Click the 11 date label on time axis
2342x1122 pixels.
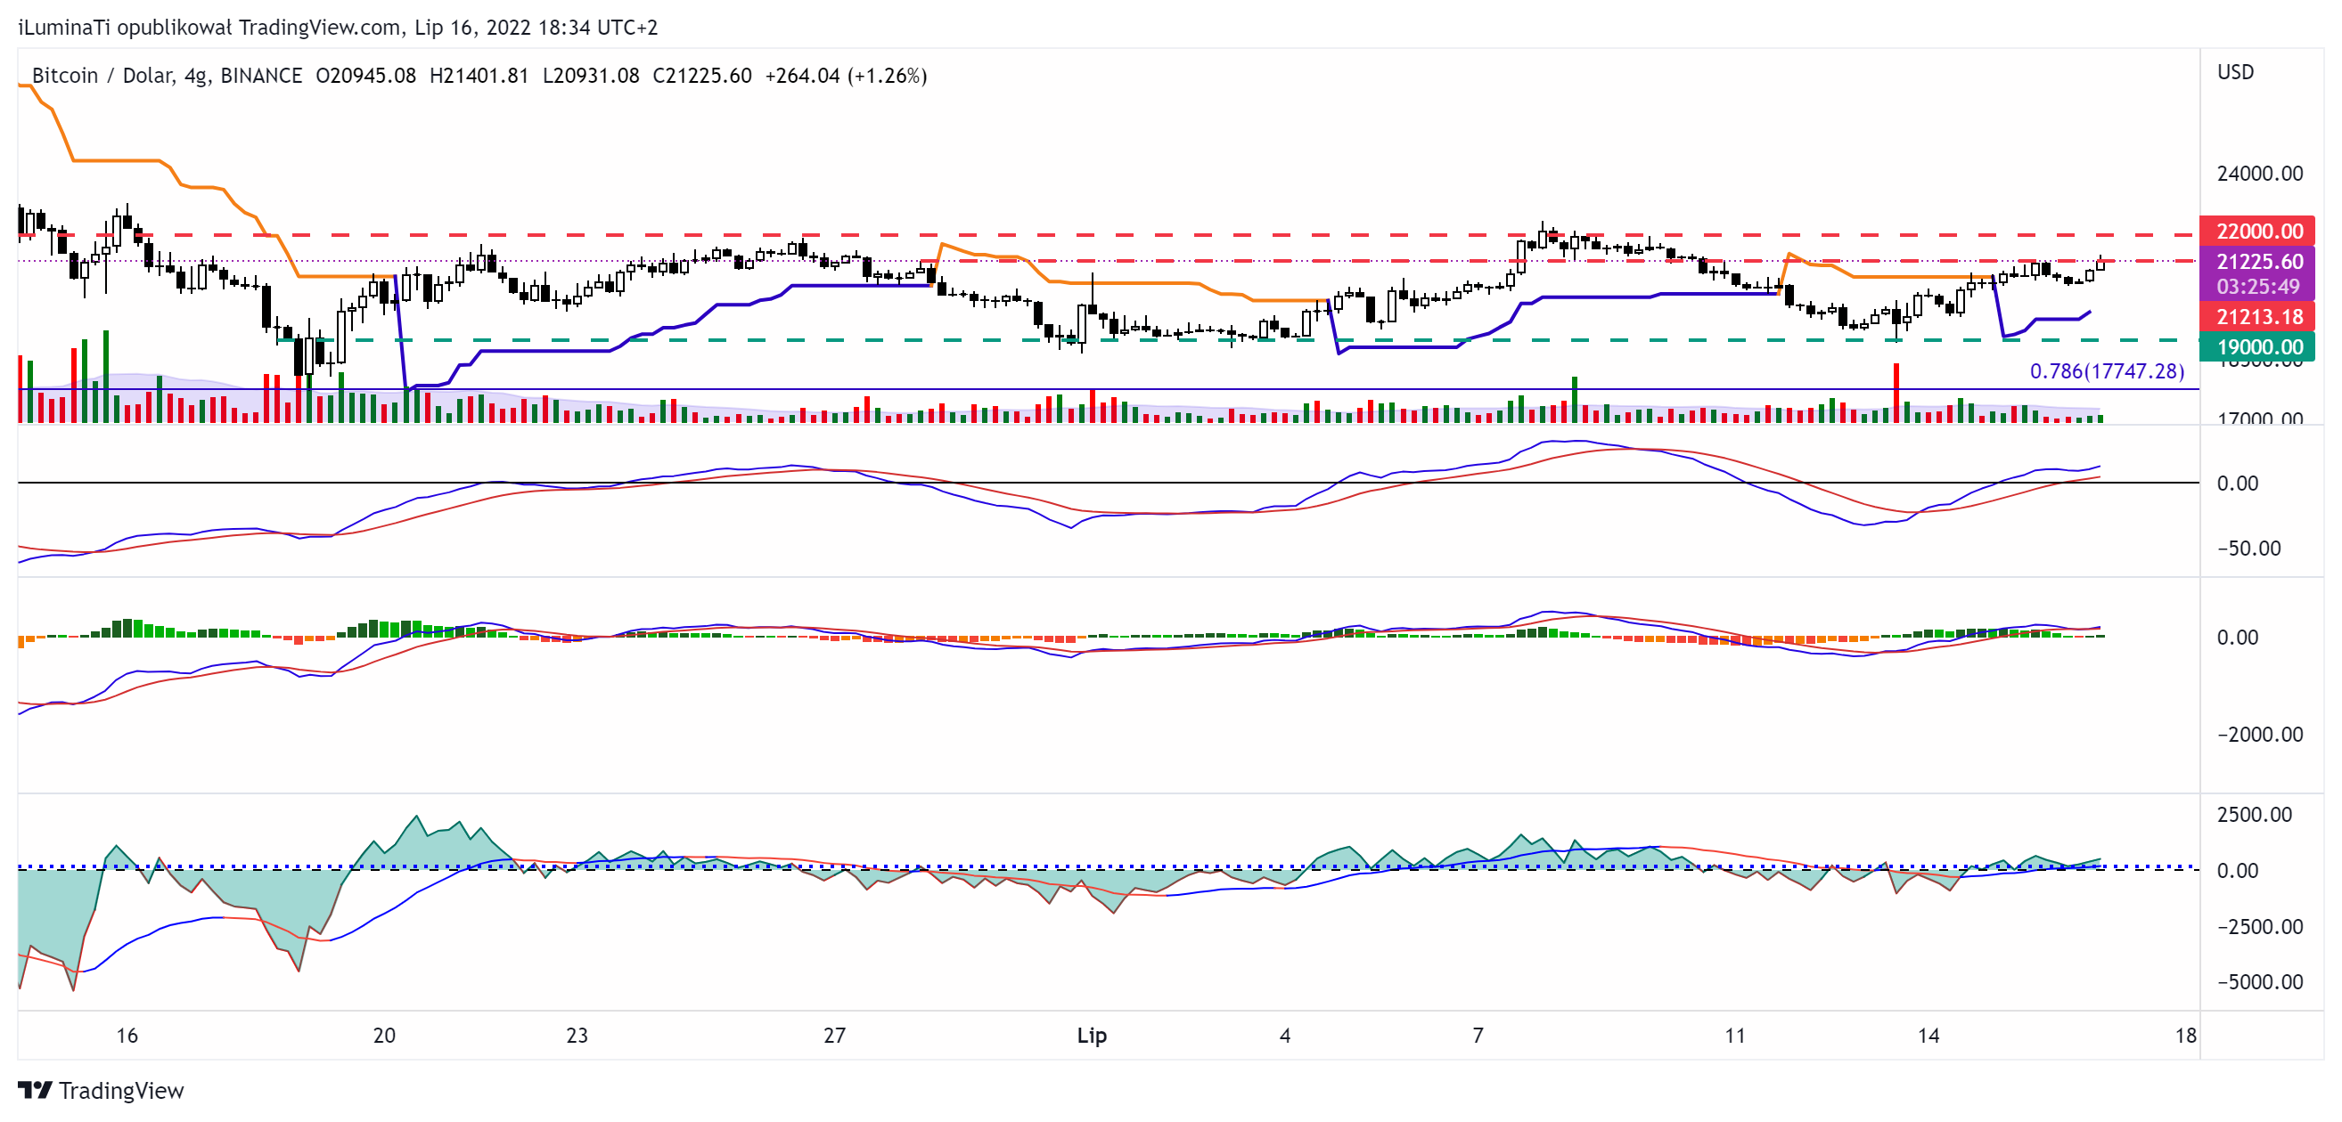[1735, 1035]
